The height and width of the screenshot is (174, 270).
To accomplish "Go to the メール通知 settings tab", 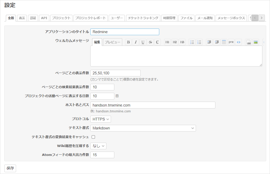I will [x=205, y=18].
